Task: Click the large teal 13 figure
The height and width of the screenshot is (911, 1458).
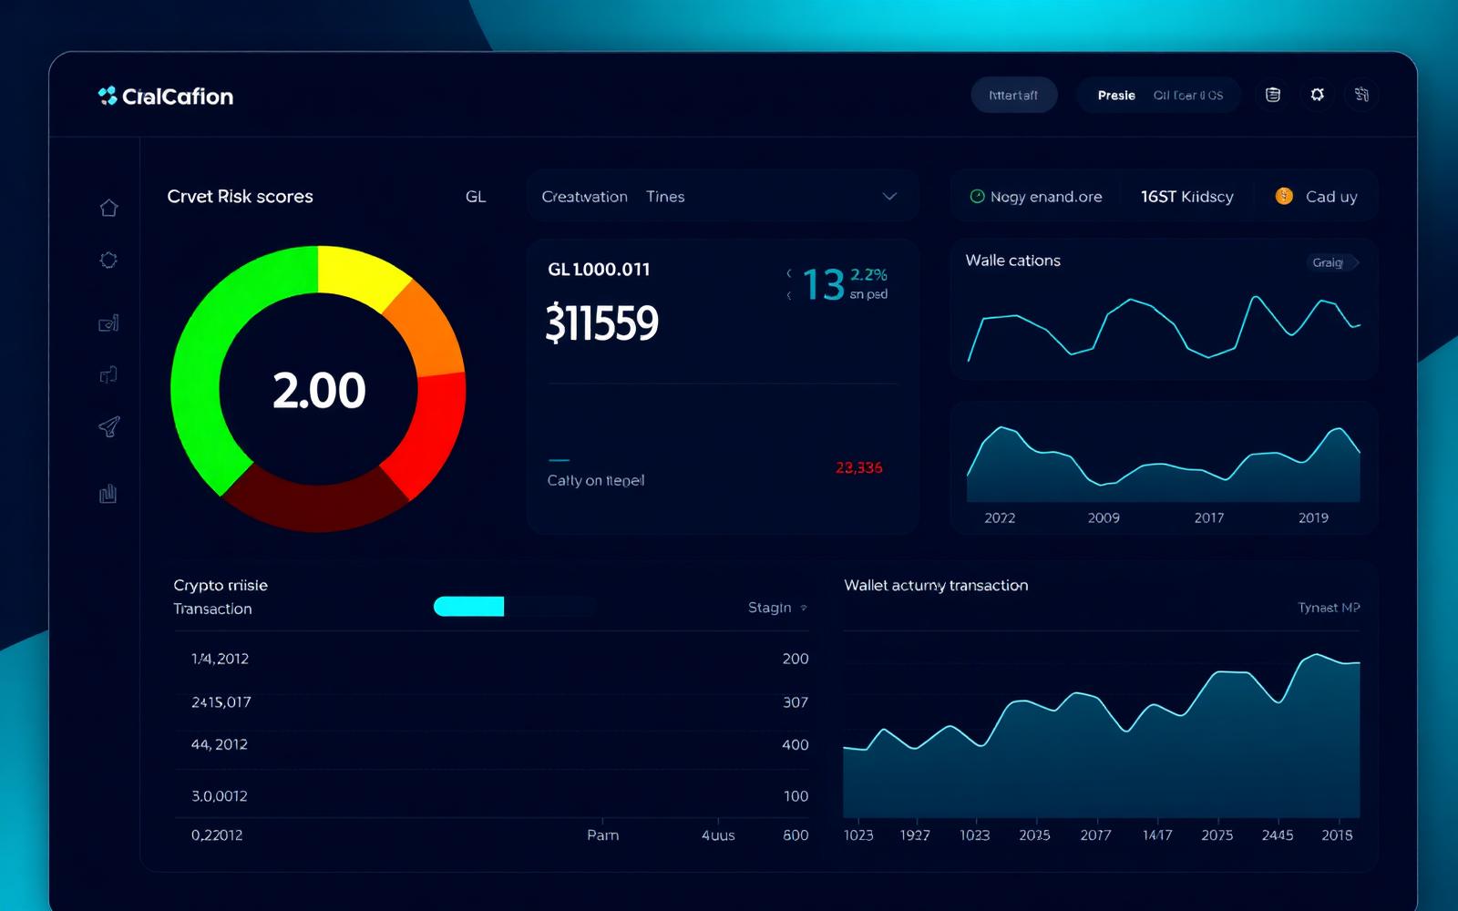Action: [824, 285]
